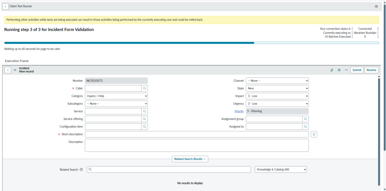
Task: Open the Channel dropdown
Action: [277, 81]
